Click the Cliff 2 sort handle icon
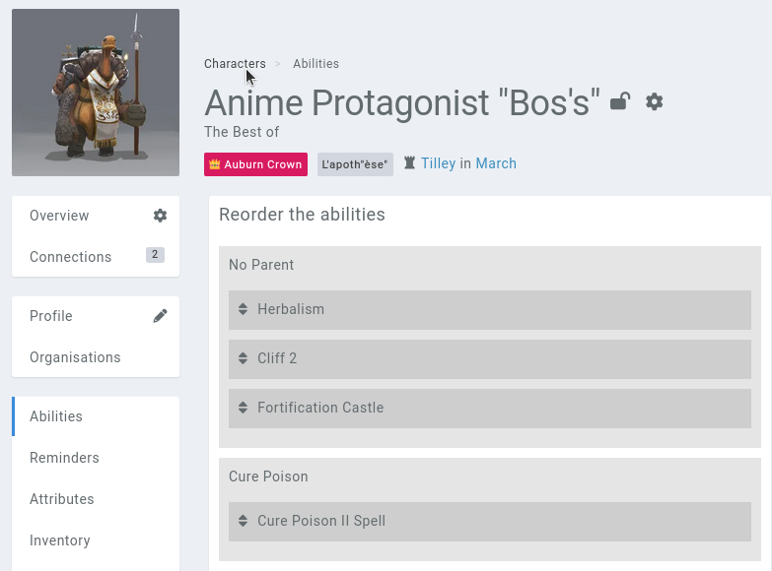 (x=243, y=358)
